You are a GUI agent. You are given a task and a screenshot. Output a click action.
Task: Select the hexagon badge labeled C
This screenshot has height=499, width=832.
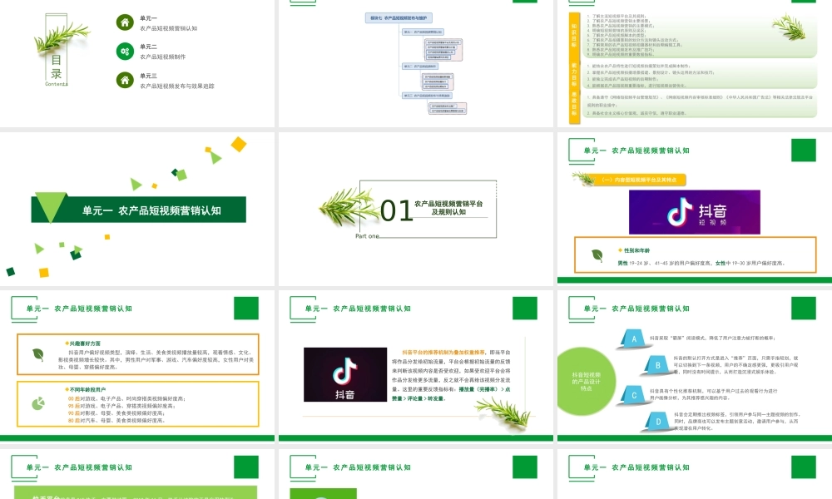(634, 394)
